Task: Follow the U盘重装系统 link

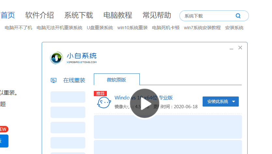Action: (100, 28)
